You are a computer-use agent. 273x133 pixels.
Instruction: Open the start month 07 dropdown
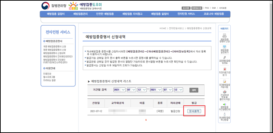click(131, 90)
